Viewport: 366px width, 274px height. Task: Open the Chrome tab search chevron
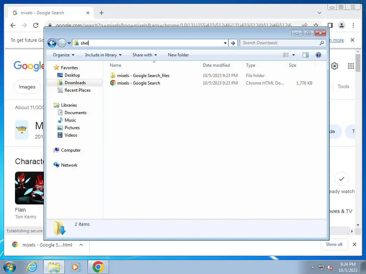[x=320, y=13]
